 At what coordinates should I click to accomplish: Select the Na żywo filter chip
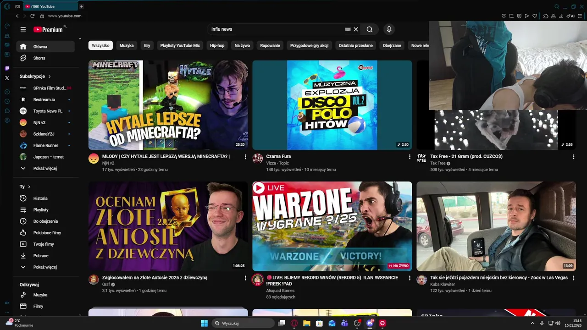[x=242, y=46]
